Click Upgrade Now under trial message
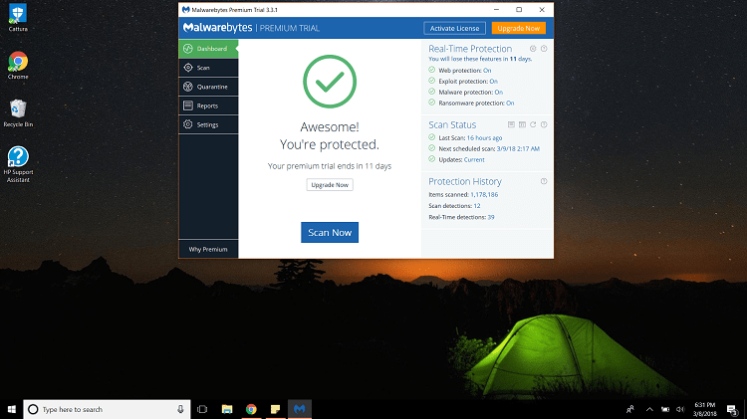 (330, 185)
